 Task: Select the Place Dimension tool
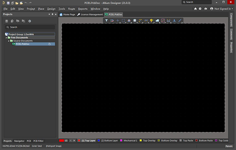coord(169,20)
